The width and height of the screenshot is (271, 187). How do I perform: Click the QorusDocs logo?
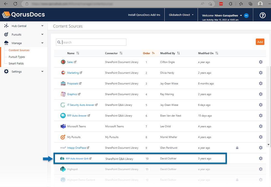click(x=23, y=15)
